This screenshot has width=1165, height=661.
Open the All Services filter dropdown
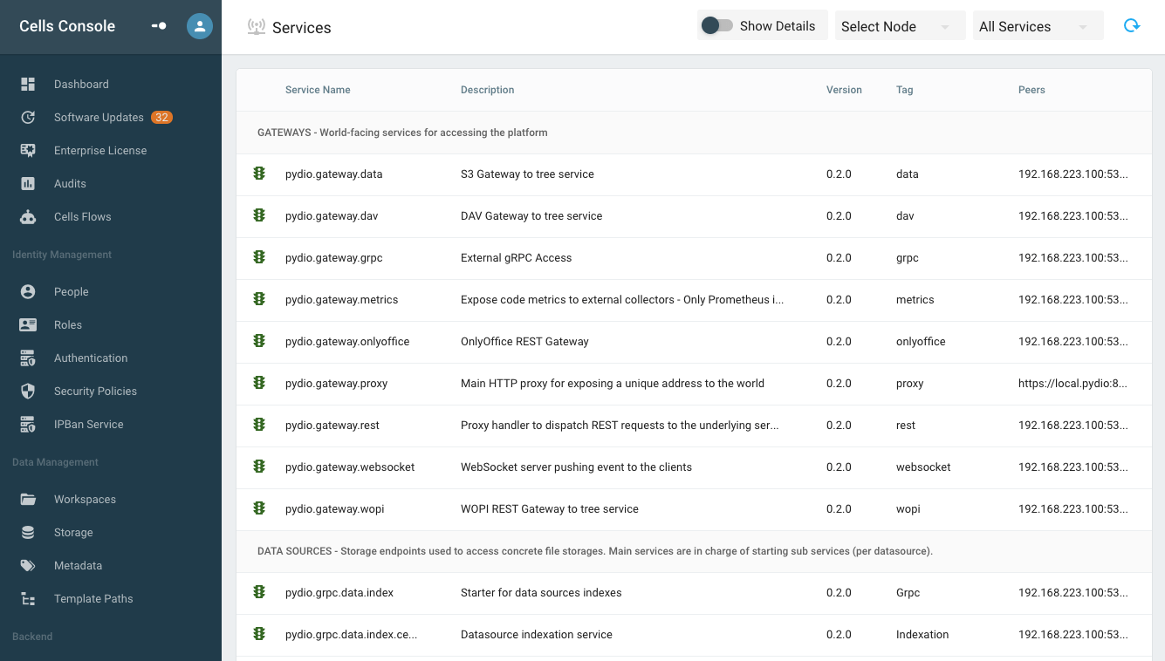pos(1038,26)
